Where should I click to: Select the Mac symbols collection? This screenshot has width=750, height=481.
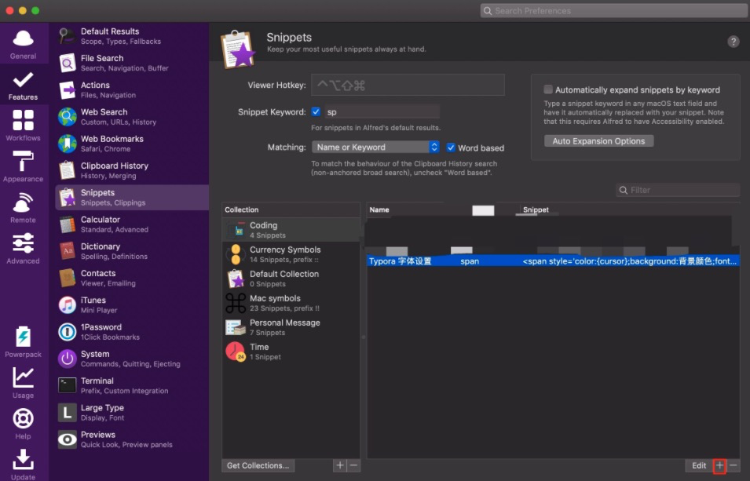[291, 303]
